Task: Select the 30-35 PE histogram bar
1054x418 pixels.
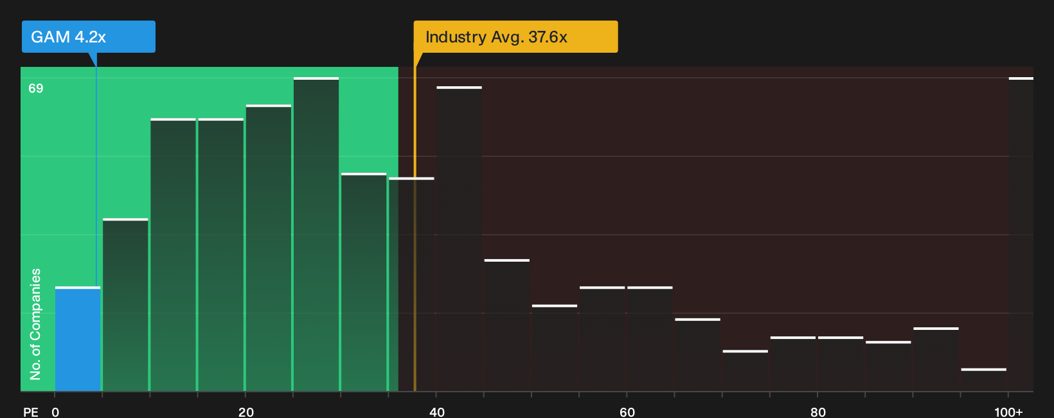Action: [364, 282]
